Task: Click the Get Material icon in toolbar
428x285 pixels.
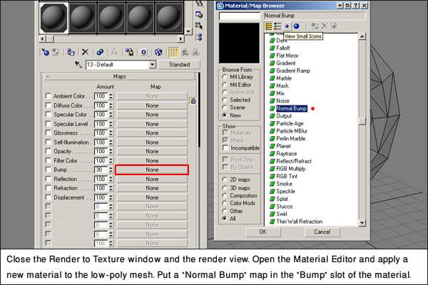Action: click(45, 52)
